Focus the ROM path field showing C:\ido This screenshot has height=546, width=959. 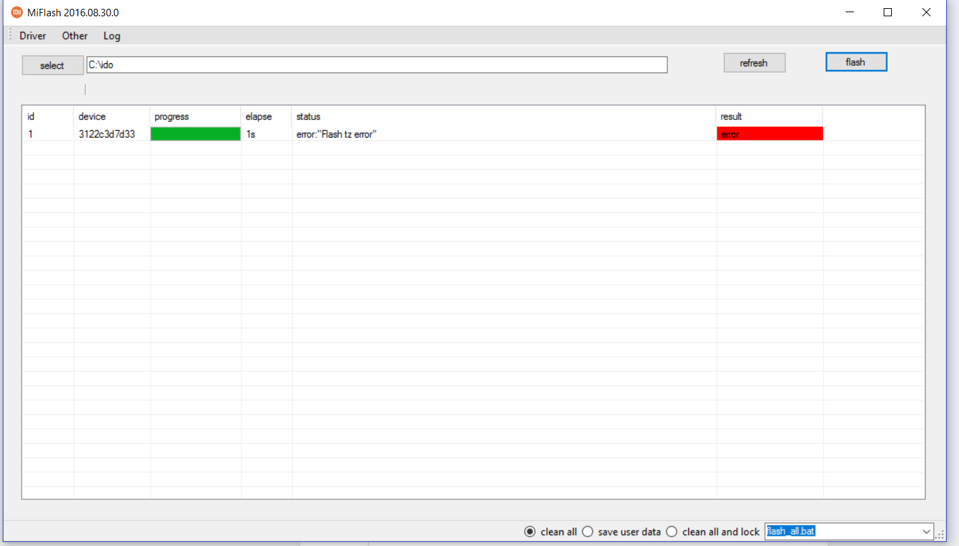click(x=377, y=64)
